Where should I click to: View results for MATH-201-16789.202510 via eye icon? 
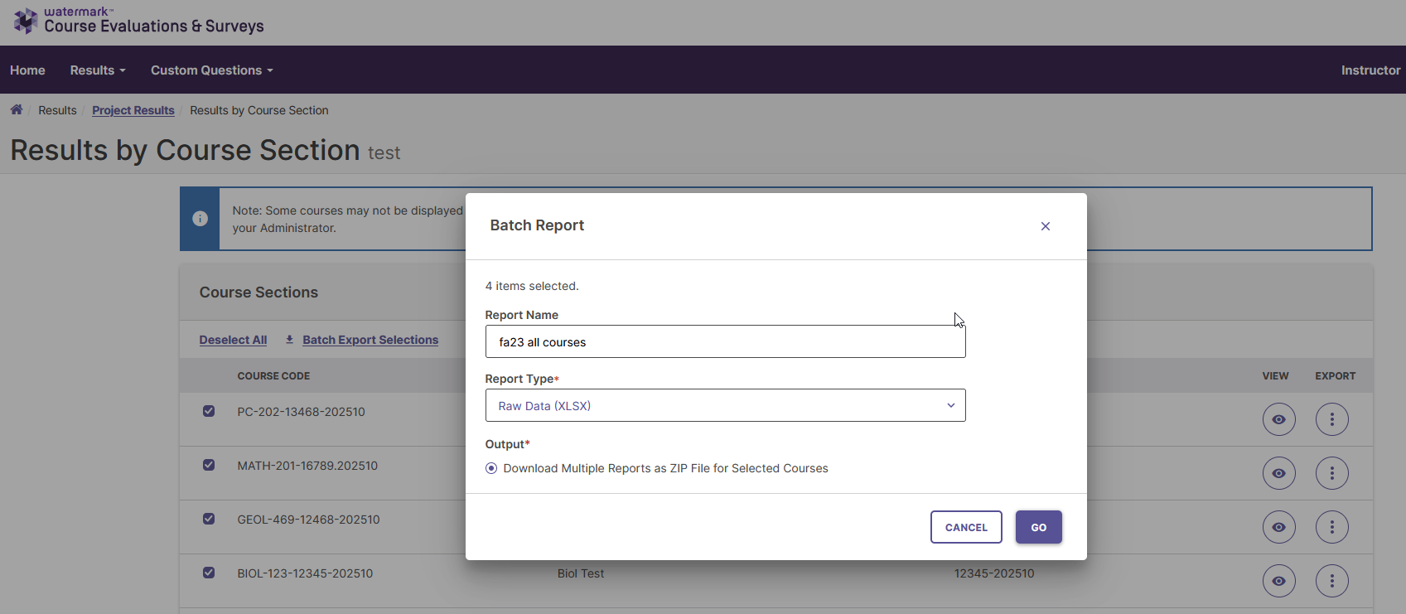pos(1279,473)
